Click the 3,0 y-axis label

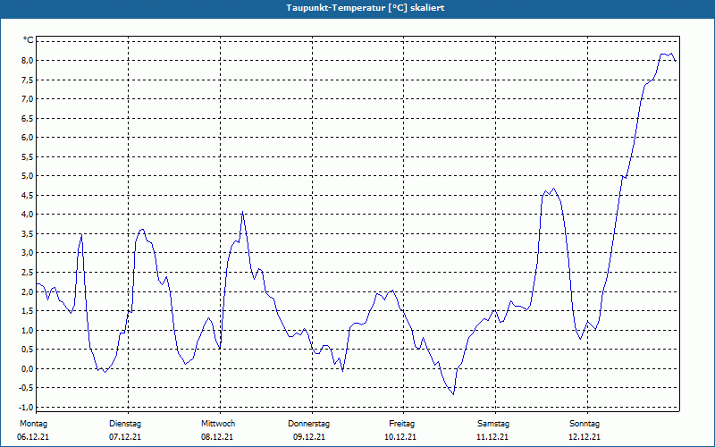[28, 253]
